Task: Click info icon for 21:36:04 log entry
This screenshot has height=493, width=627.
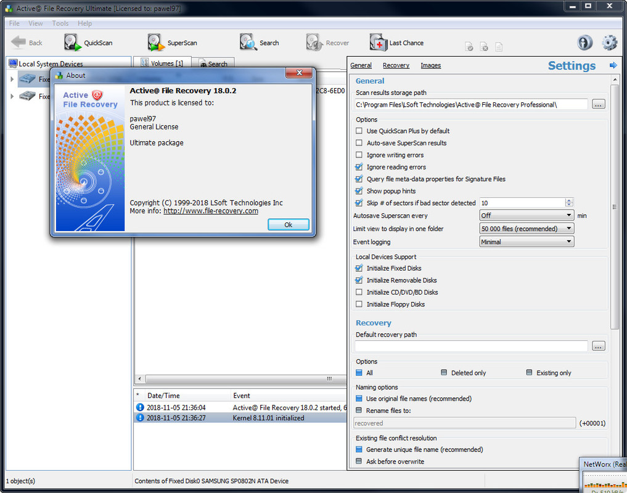Action: click(x=140, y=407)
